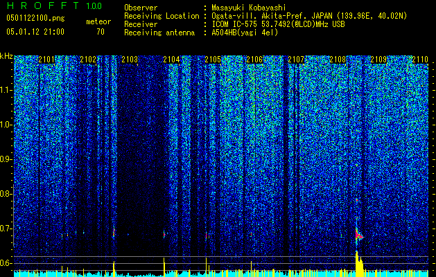Viewport: 436px width, 277px height.
Task: Click the 2104 time marker
Action: (171, 60)
